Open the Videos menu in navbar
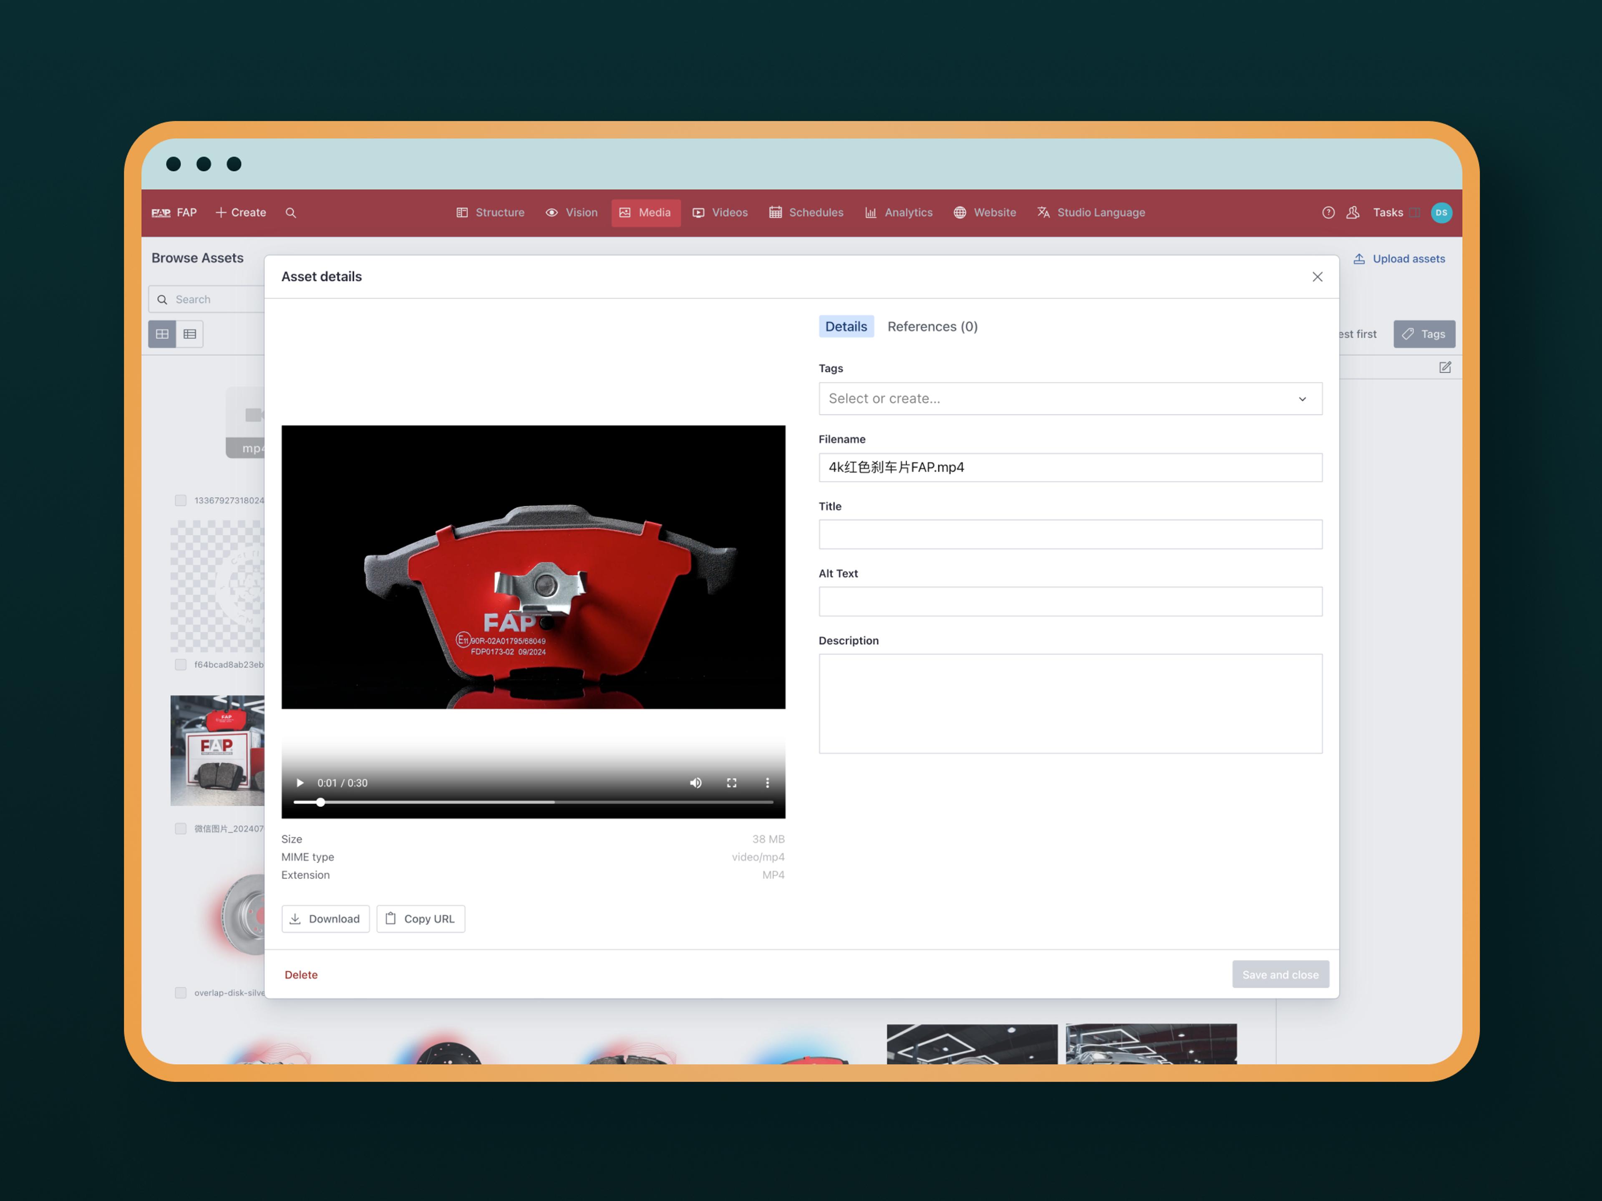The height and width of the screenshot is (1201, 1602). 720,213
